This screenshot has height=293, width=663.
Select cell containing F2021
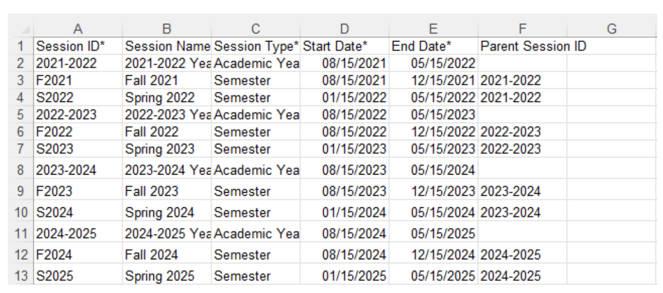pos(79,81)
